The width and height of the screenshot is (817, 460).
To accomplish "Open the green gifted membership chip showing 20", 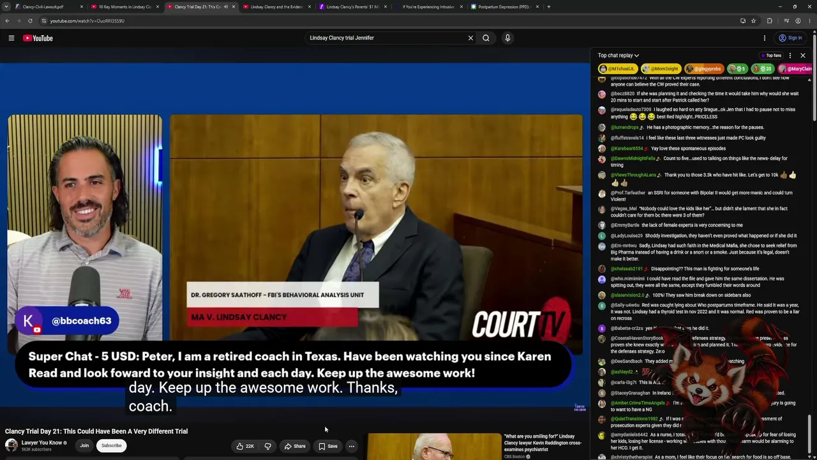I will pyautogui.click(x=763, y=68).
